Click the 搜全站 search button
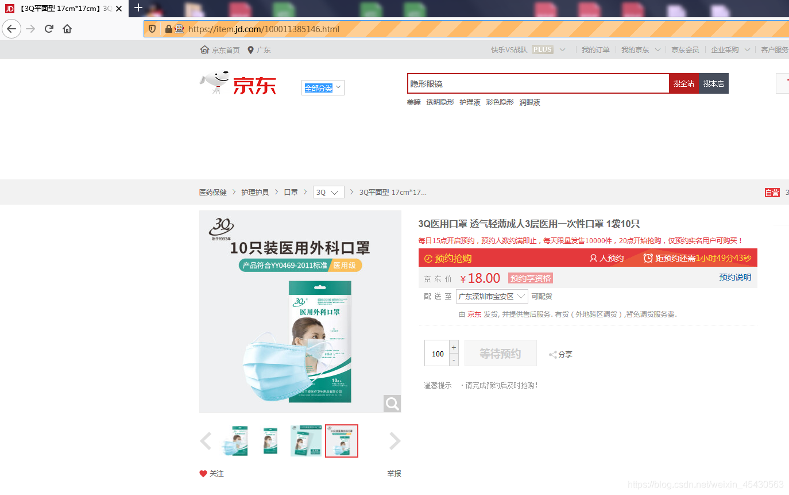 pyautogui.click(x=683, y=83)
